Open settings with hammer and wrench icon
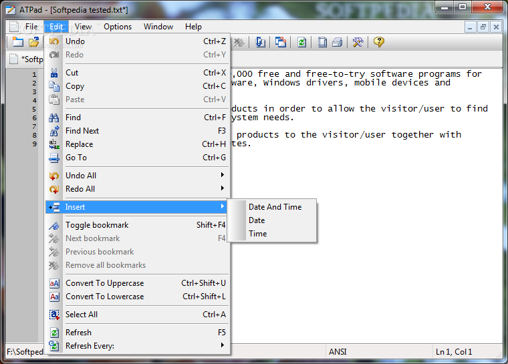Viewport: 508px width, 364px height. click(x=358, y=42)
